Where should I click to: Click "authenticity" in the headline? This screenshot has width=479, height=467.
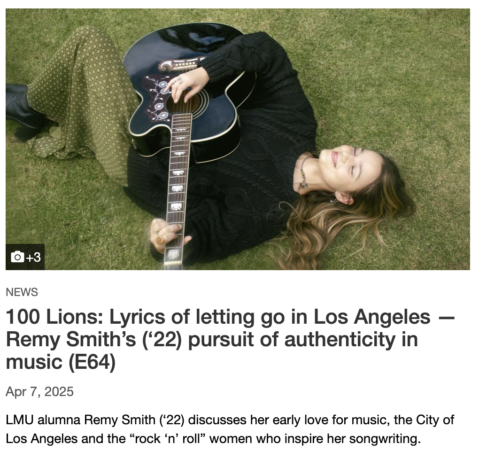click(x=340, y=340)
